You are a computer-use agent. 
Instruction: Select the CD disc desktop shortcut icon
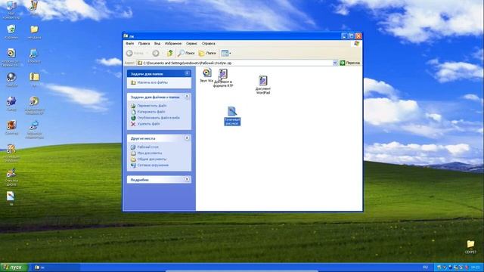pyautogui.click(x=34, y=101)
